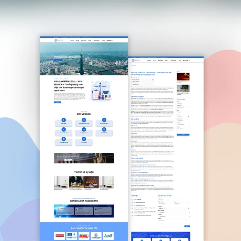The image size is (241, 241).
Task: Open Giới thiệu tab on article page
Action: (x=155, y=60)
